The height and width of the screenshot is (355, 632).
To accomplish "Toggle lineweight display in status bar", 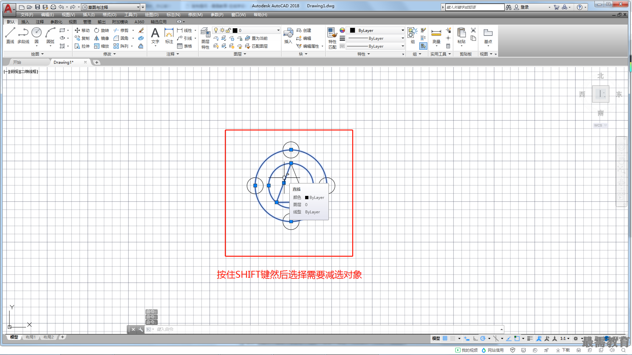I will 530,338.
